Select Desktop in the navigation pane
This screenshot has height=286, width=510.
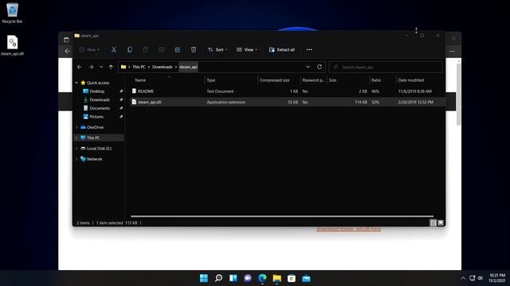pos(97,91)
